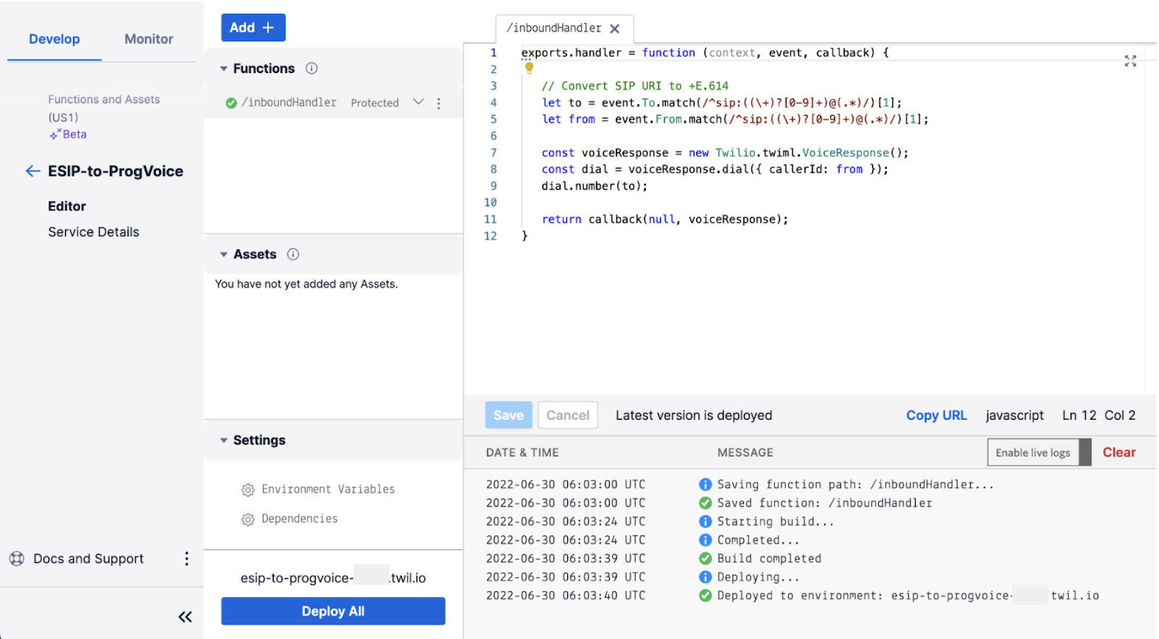Image resolution: width=1159 pixels, height=639 pixels.
Task: Click 'Latest version is deployed' status text
Action: coord(694,415)
